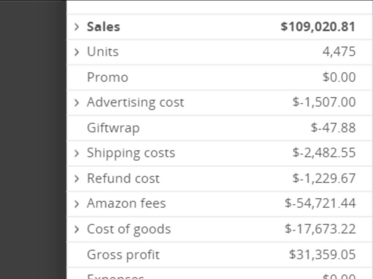Click the $31,359.05 gross profit value
Viewport: 373px width, 279px height.
point(322,254)
